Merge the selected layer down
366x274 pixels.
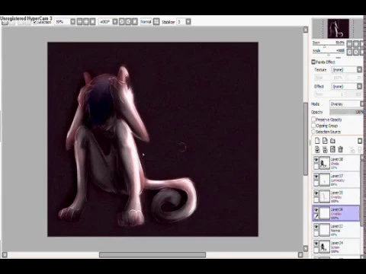coord(325,149)
